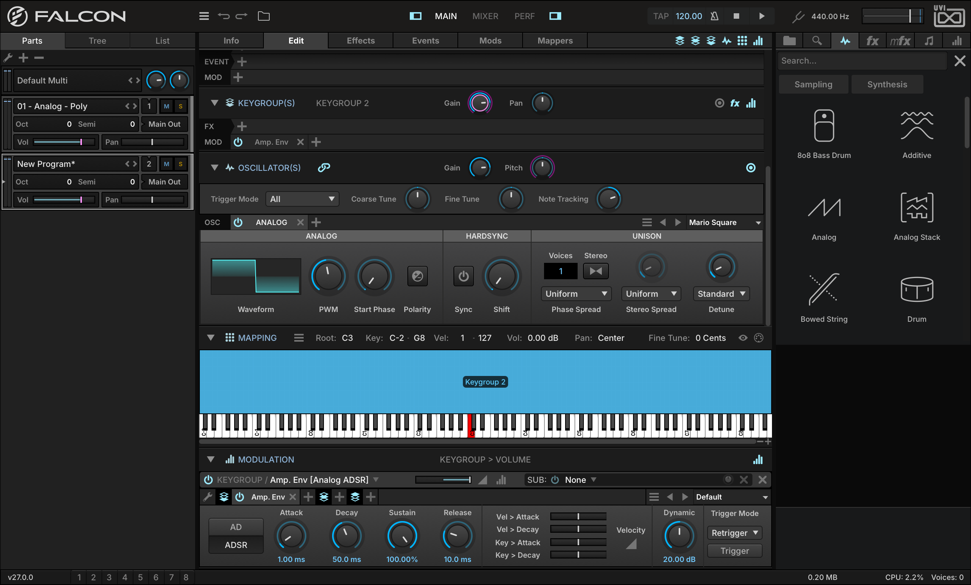The image size is (971, 585).
Task: Toggle the Unison Stereo button
Action: click(x=596, y=271)
